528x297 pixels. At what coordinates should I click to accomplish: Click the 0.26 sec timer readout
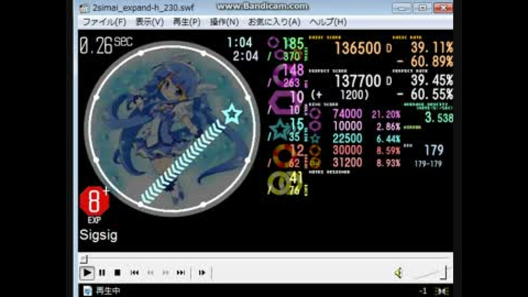[x=106, y=46]
